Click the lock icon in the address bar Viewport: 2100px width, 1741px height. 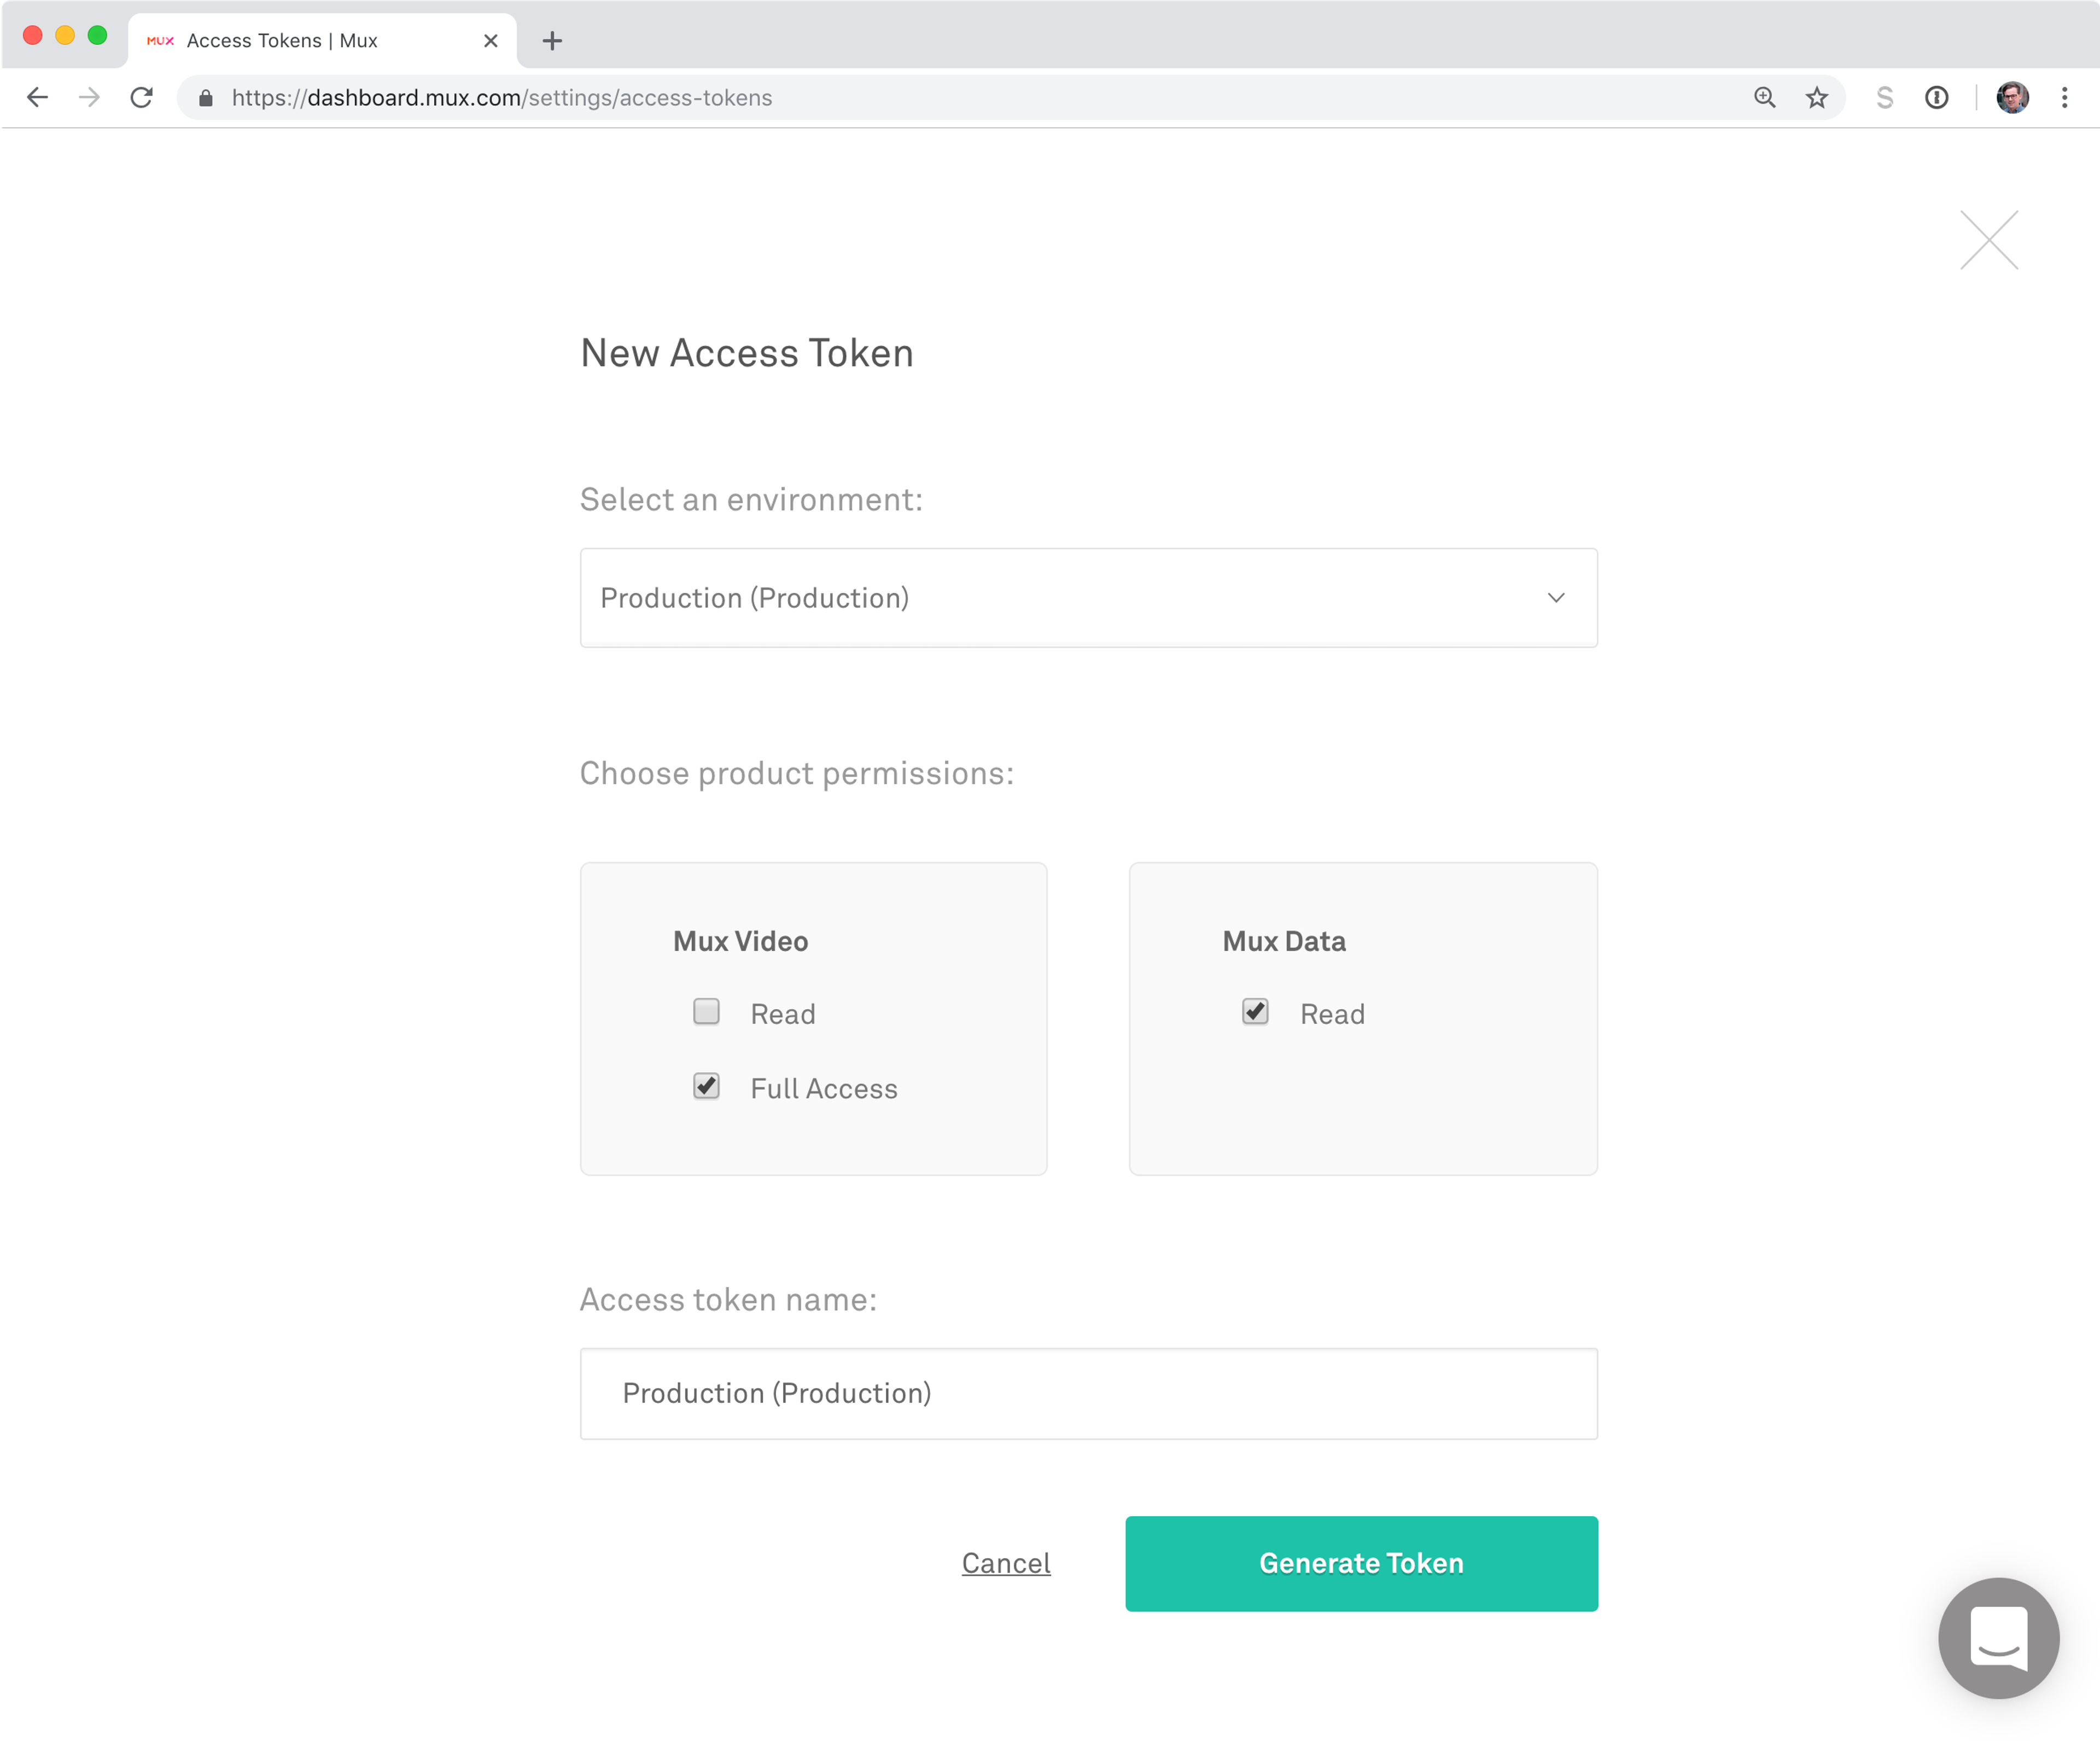[x=206, y=98]
